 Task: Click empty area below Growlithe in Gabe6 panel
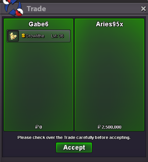(38, 83)
